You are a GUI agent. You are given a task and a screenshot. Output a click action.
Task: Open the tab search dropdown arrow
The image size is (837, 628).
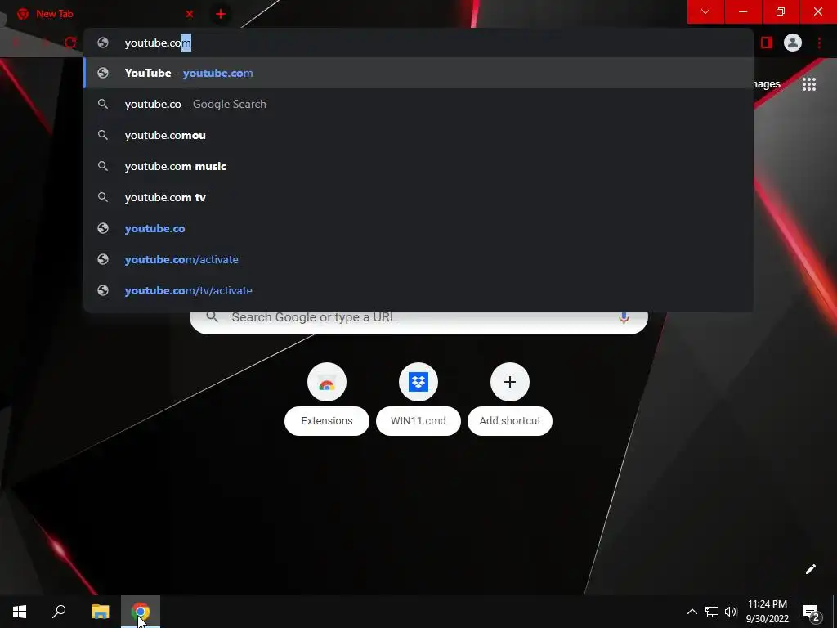tap(705, 11)
